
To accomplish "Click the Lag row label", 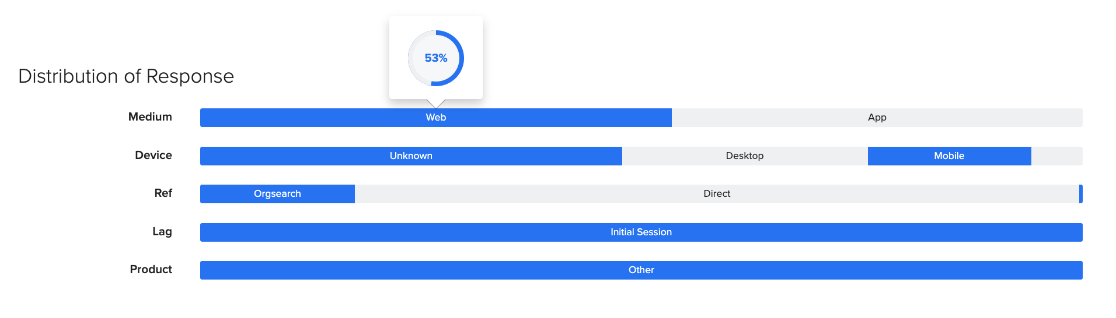I will [x=162, y=232].
